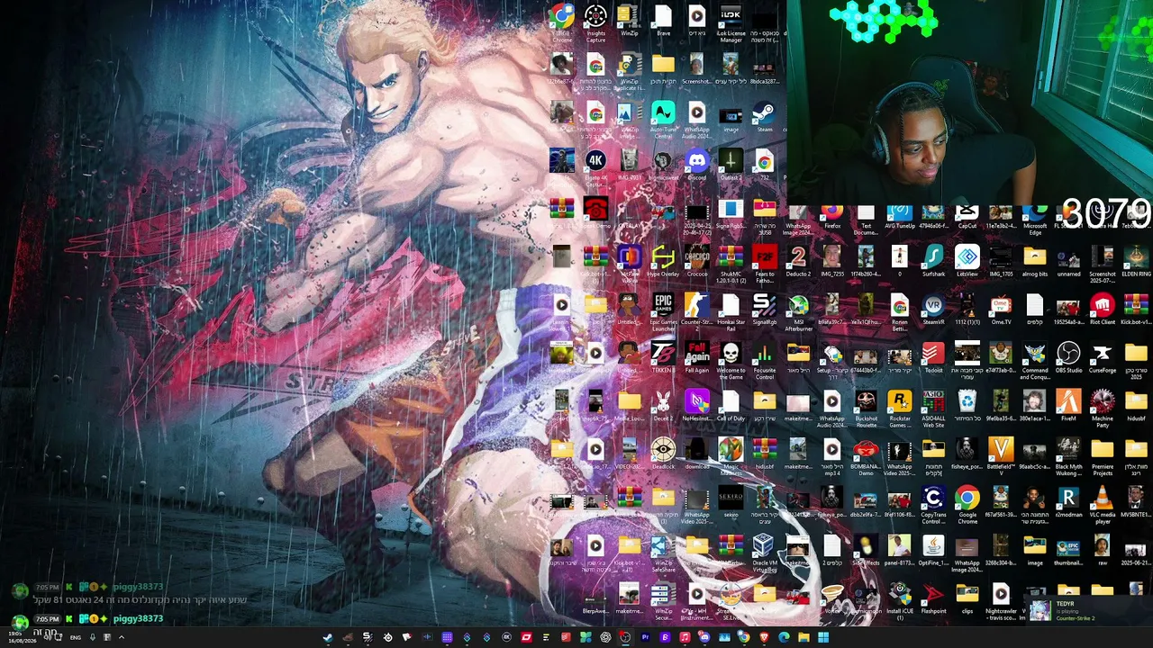Open Adobe Premiere Pro in the taskbar
The width and height of the screenshot is (1153, 648).
(645, 637)
